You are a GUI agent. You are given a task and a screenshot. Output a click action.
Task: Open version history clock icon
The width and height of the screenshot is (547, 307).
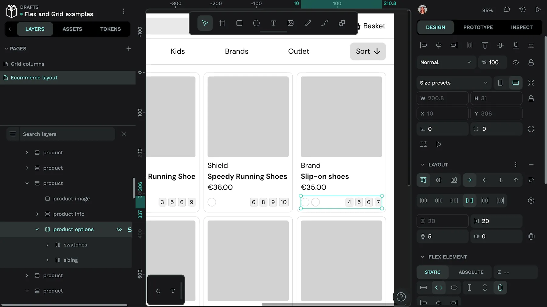[x=522, y=10]
